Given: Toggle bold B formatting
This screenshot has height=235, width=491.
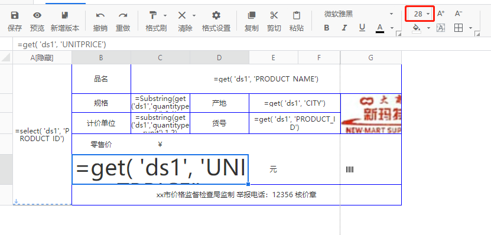Looking at the screenshot, I should click(327, 28).
